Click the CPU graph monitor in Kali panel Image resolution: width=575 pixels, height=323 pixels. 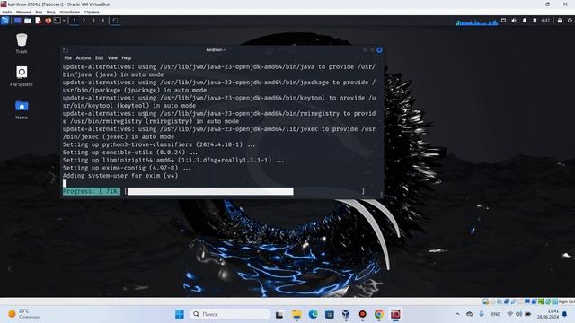click(x=477, y=22)
